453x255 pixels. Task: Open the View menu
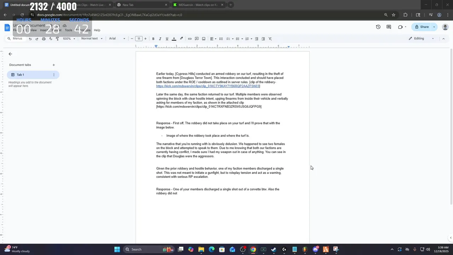(33, 30)
